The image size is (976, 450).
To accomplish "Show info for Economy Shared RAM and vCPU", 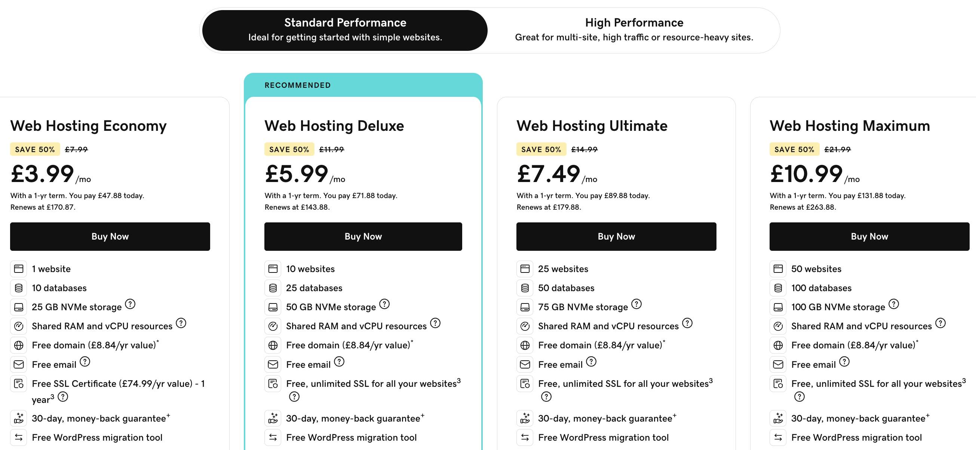I will tap(181, 323).
